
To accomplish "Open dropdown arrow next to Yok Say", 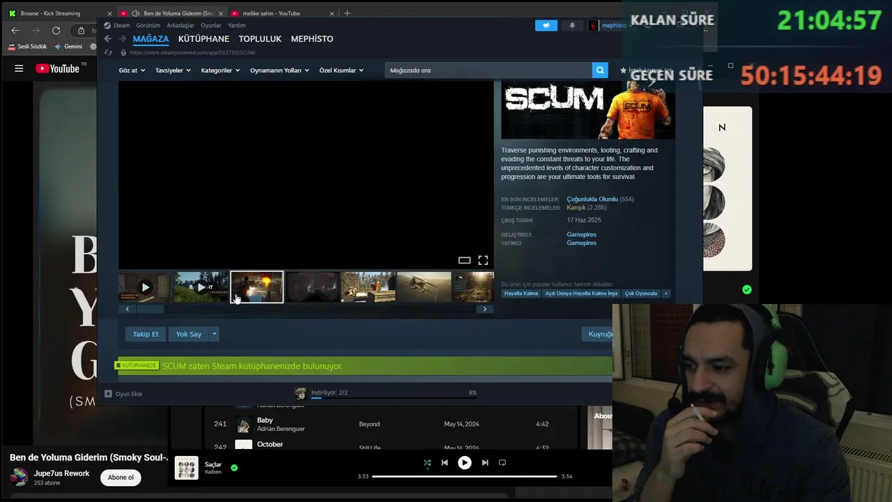I will tap(214, 334).
